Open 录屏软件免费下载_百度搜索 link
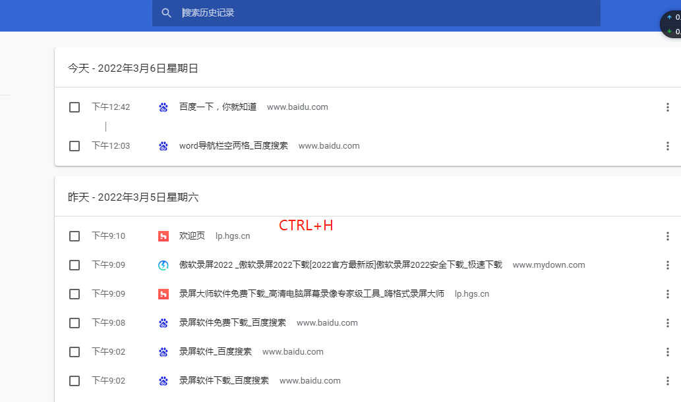Screen dimensions: 681x402 pyautogui.click(x=233, y=323)
